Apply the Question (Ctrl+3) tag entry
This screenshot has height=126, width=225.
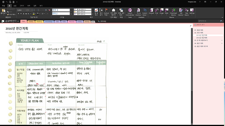[x=82, y=14]
